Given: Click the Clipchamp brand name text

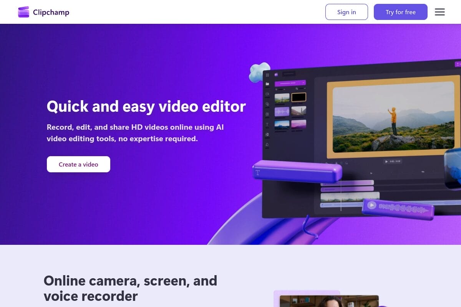Looking at the screenshot, I should 51,12.
